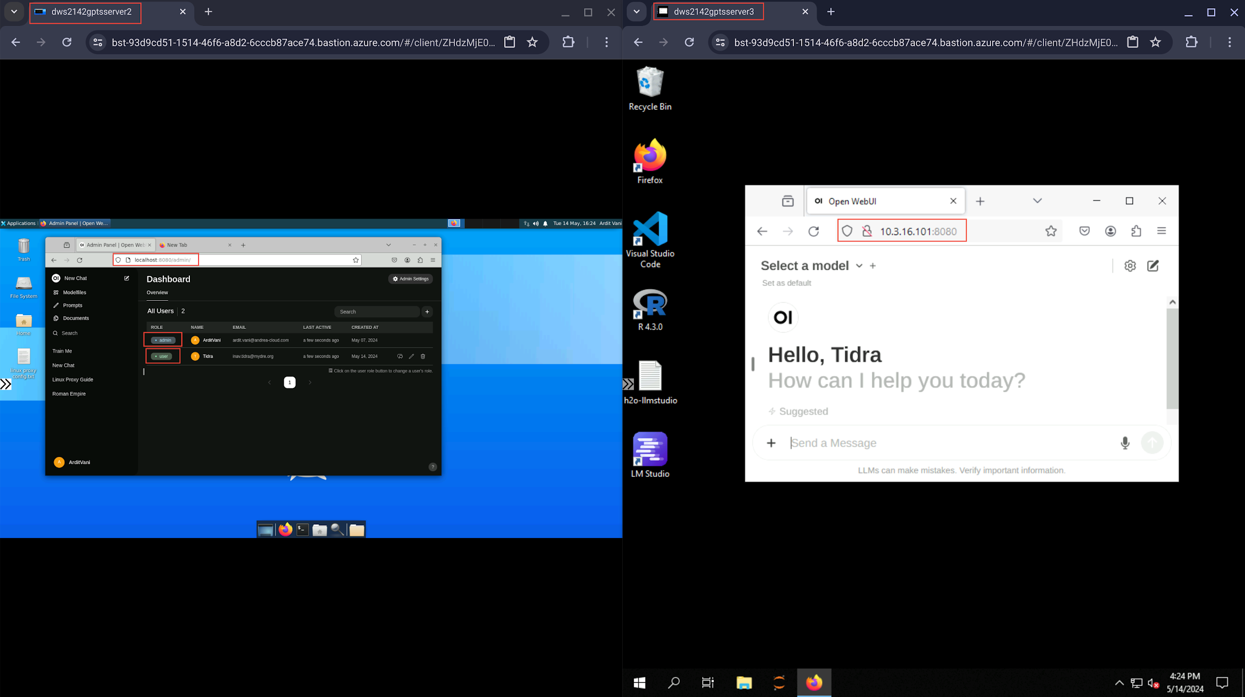The height and width of the screenshot is (697, 1245).
Task: Reload the localhost admin page
Action: [80, 260]
